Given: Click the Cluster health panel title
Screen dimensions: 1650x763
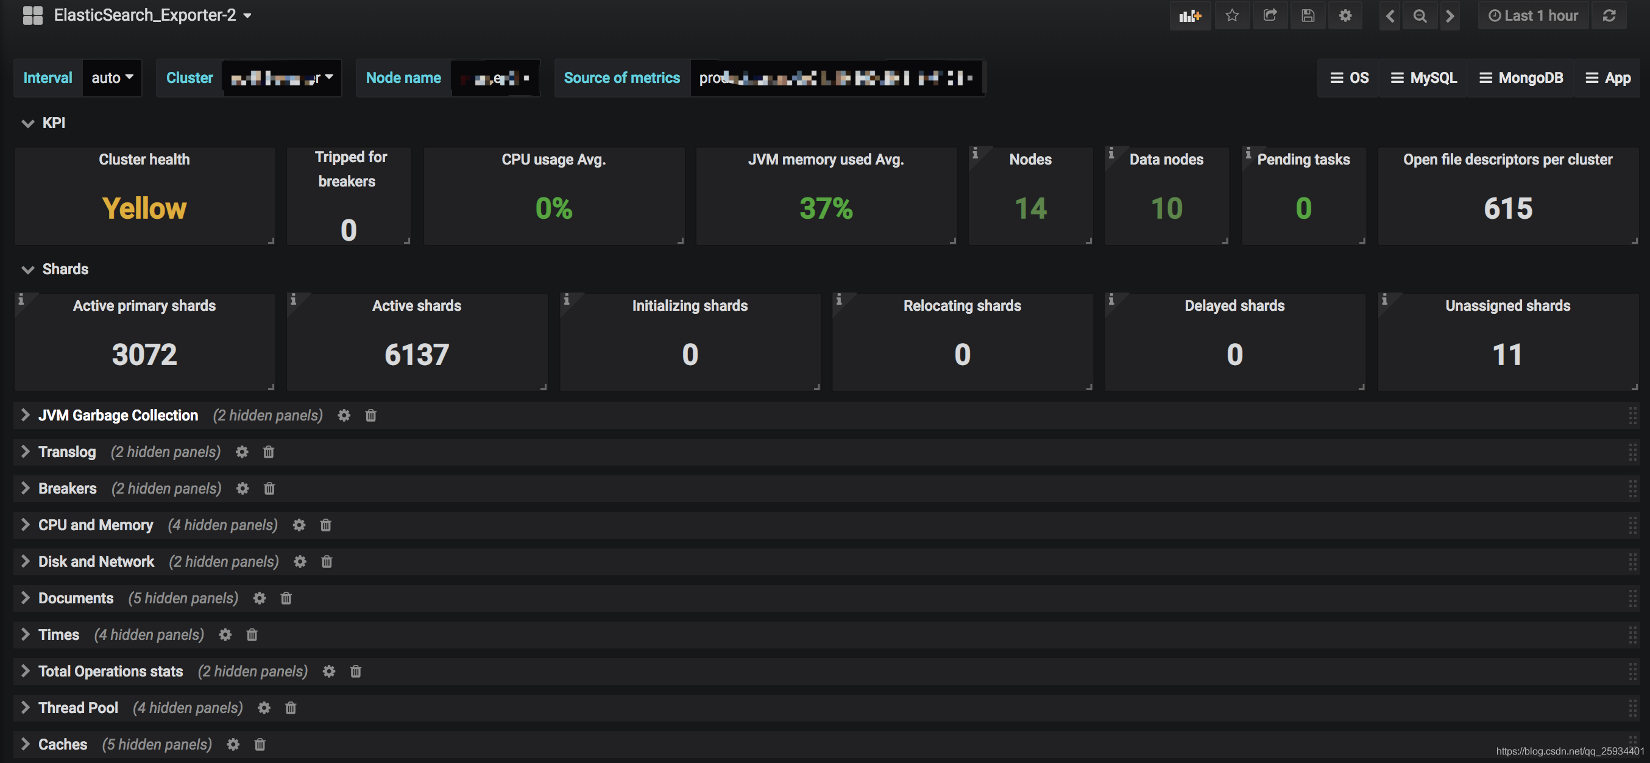Looking at the screenshot, I should pos(144,159).
